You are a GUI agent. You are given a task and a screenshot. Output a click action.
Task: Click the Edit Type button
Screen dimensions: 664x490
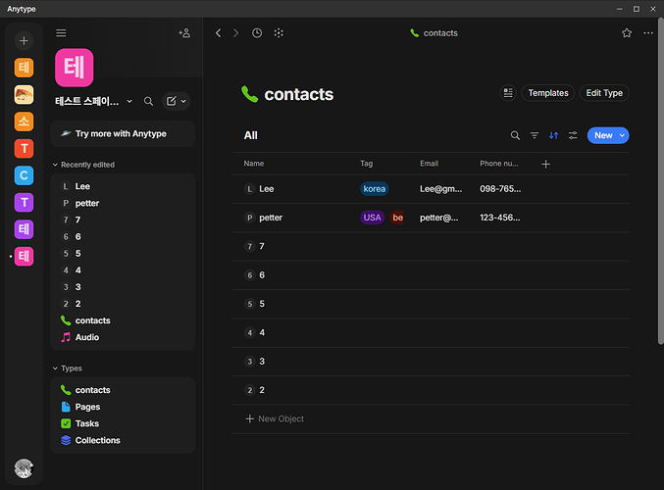point(604,93)
